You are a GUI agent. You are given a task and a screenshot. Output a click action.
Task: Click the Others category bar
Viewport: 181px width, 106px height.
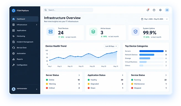(141, 65)
